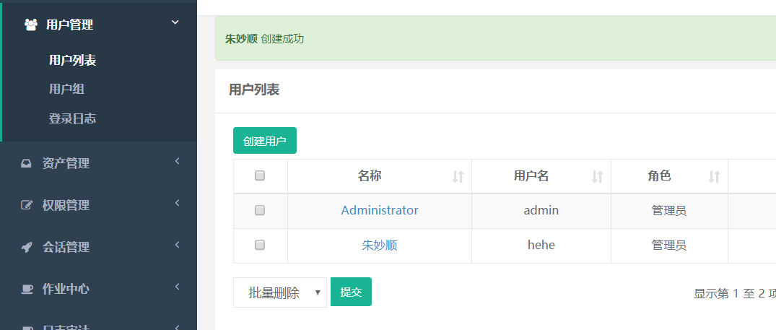Sort the table by 角色 column arrows
This screenshot has height=330, width=776.
714,176
